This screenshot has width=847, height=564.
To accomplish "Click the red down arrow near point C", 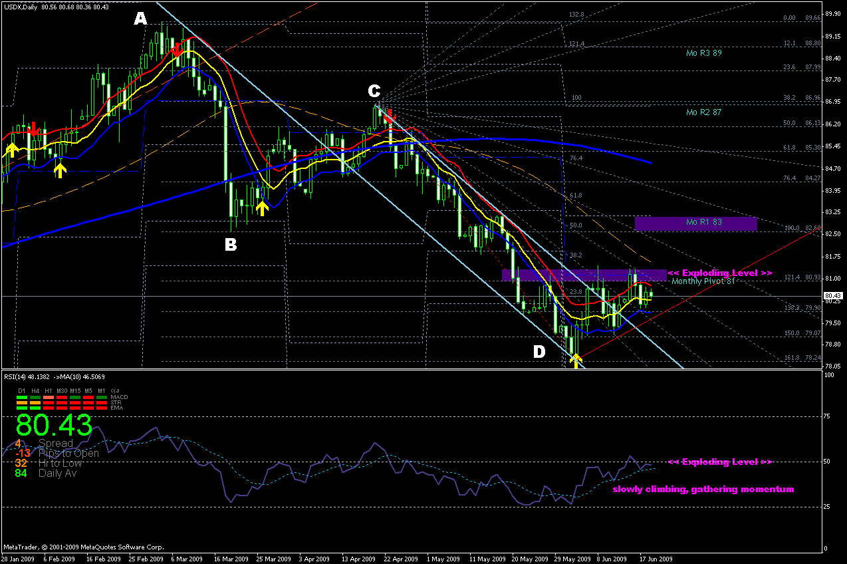I will pos(390,116).
